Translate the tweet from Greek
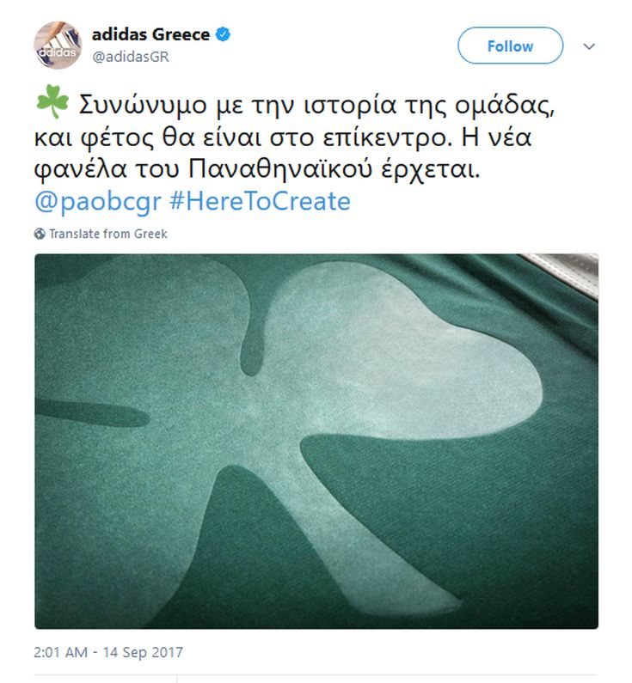The width and height of the screenshot is (632, 683). pyautogui.click(x=108, y=234)
